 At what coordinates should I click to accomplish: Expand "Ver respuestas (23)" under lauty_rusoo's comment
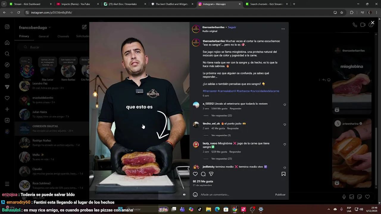[221, 159]
